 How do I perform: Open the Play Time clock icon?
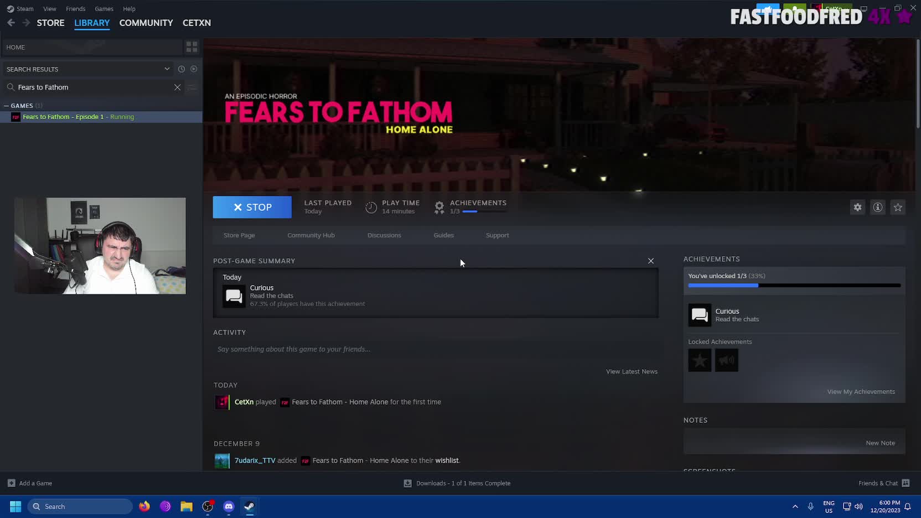pyautogui.click(x=371, y=208)
